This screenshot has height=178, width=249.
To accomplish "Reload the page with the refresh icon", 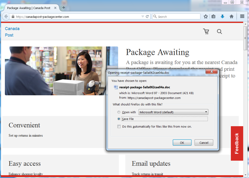I will (x=147, y=17).
